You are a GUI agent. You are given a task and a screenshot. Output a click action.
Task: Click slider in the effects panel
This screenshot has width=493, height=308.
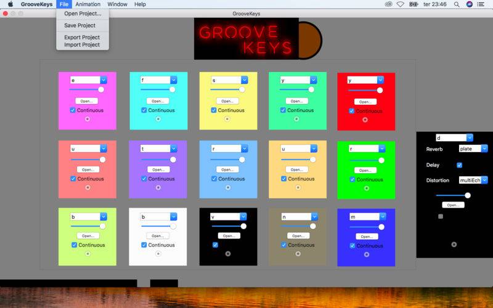click(453, 195)
